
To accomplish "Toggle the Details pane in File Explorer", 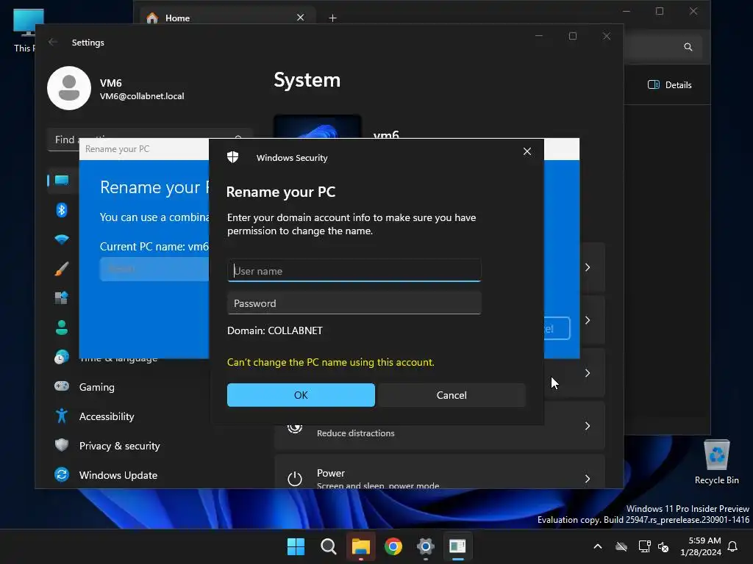I will point(669,85).
